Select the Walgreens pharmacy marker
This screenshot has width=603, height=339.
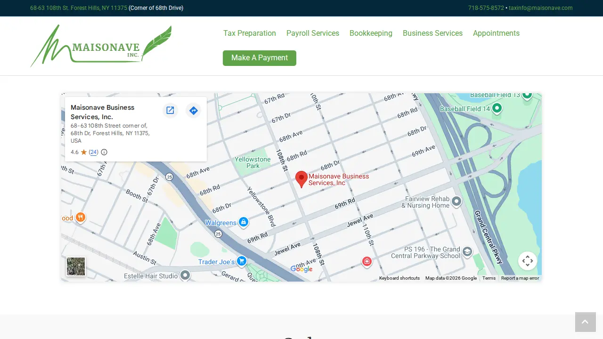coord(243,222)
